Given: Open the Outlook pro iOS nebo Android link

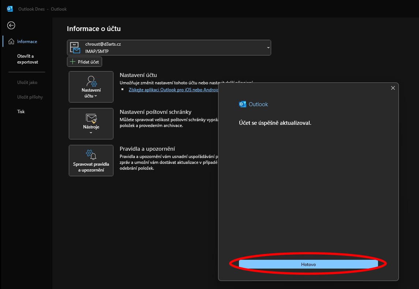Looking at the screenshot, I should 174,90.
